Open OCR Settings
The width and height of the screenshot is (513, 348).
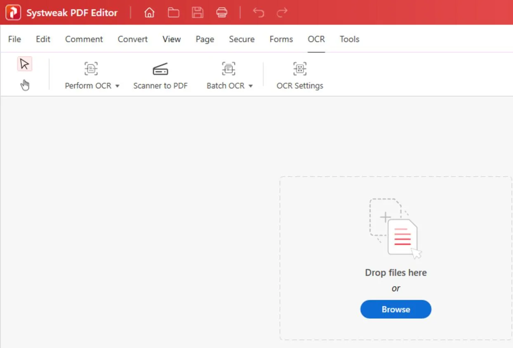[300, 69]
